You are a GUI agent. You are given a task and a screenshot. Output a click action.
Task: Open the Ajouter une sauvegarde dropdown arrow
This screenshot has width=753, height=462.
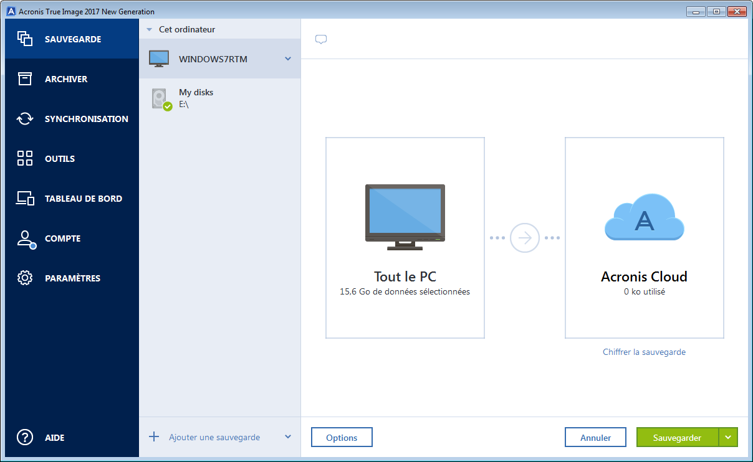tap(288, 437)
